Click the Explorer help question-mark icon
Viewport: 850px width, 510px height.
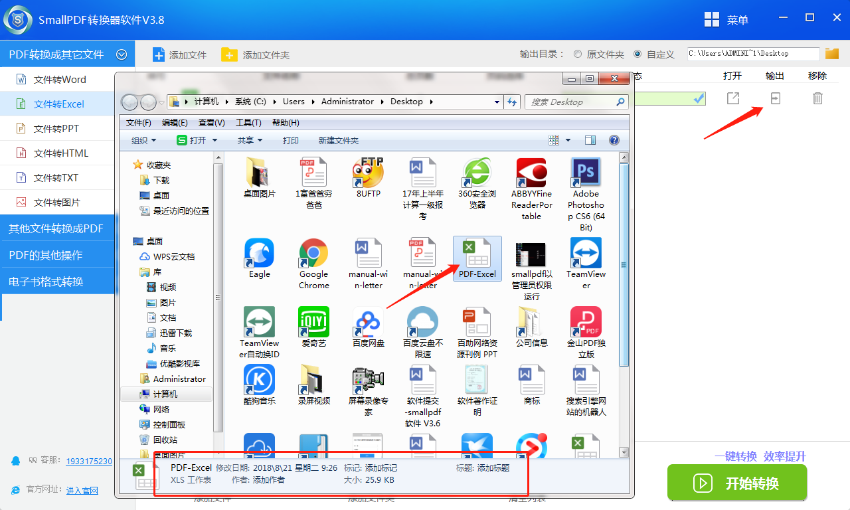click(614, 140)
